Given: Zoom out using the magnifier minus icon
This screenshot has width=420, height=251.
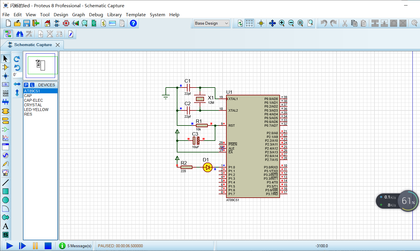Looking at the screenshot, I should click(x=291, y=23).
